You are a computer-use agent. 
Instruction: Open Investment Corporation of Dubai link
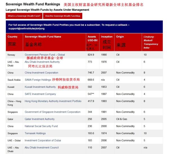pyautogui.click(x=43, y=140)
